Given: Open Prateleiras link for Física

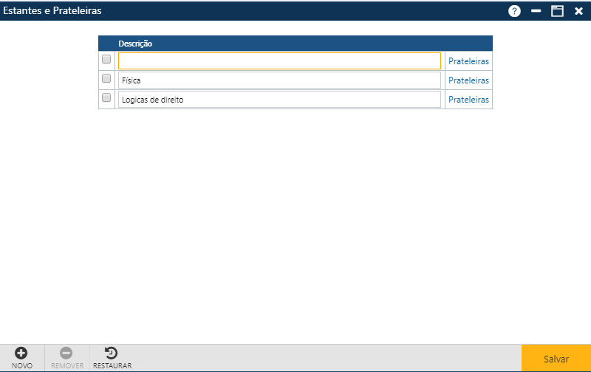Looking at the screenshot, I should tap(468, 80).
